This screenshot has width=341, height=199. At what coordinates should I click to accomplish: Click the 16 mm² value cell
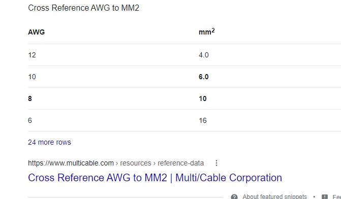click(202, 120)
